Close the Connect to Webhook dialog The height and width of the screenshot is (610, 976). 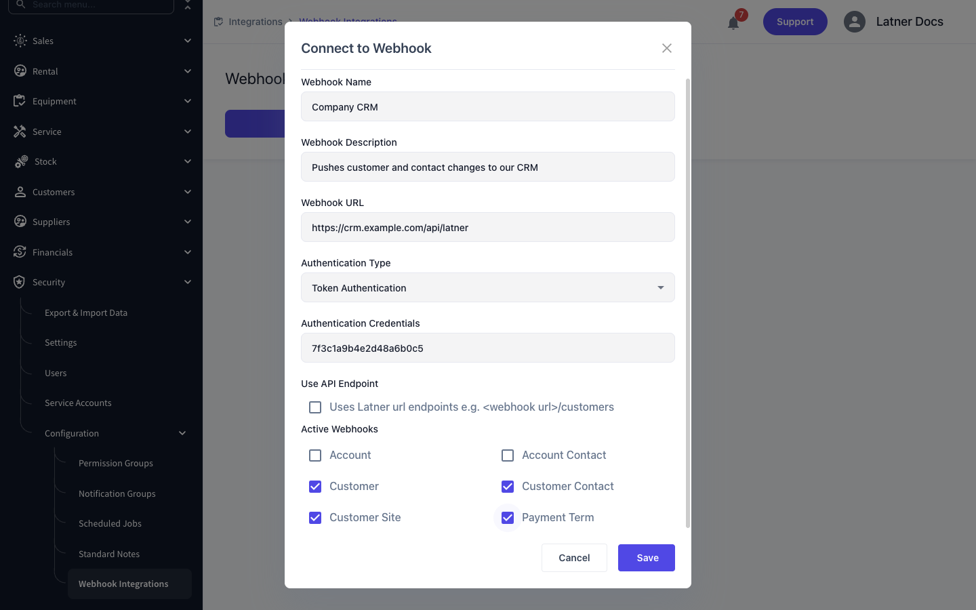[667, 48]
